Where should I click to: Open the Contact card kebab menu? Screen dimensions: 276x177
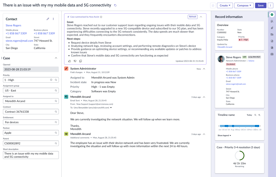(53, 19)
